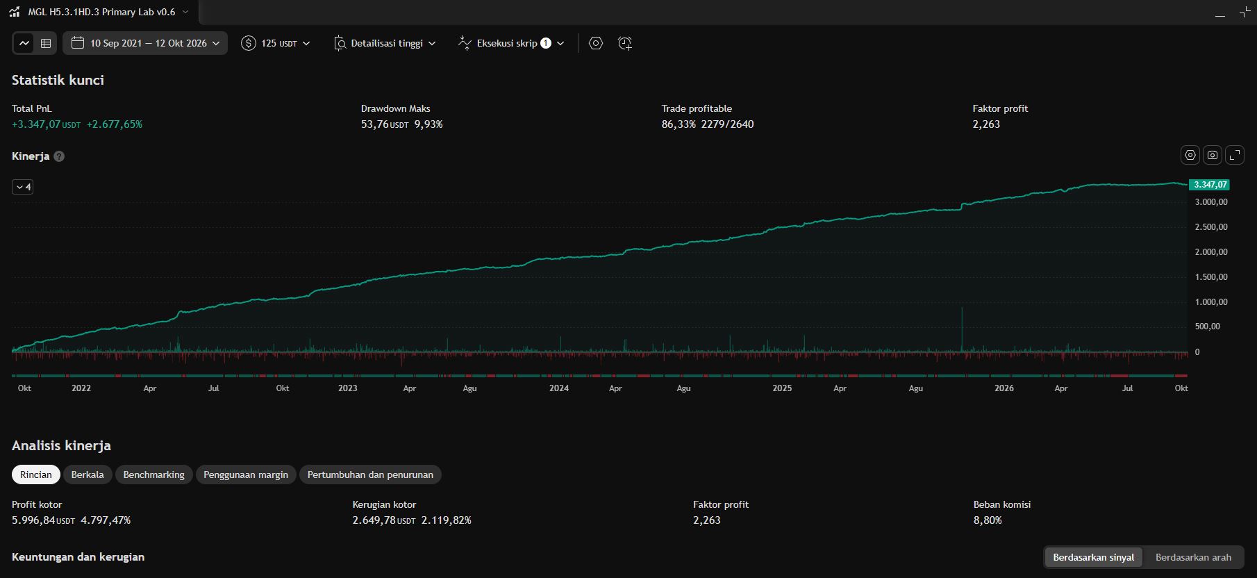The height and width of the screenshot is (578, 1257).
Task: Open strategy settings hexagon icon in toolbar
Action: coord(596,43)
